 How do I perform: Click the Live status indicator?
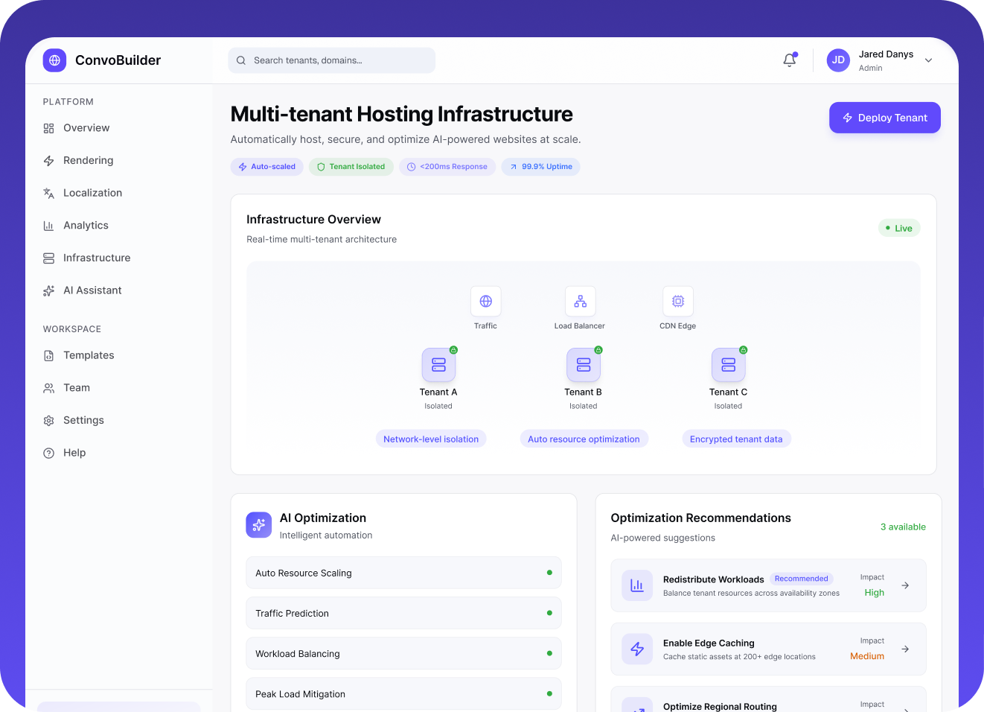[x=899, y=228]
